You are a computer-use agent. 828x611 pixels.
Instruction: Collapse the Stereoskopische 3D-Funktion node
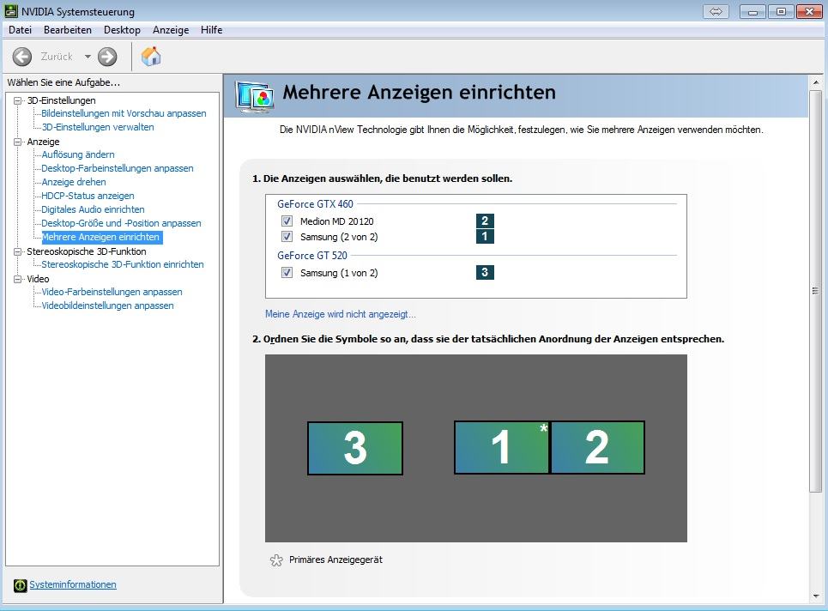pyautogui.click(x=17, y=251)
